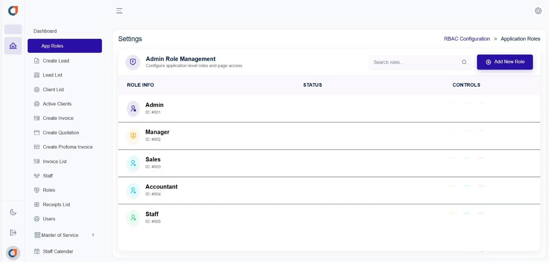Click the CONTROLS column header

tap(466, 85)
